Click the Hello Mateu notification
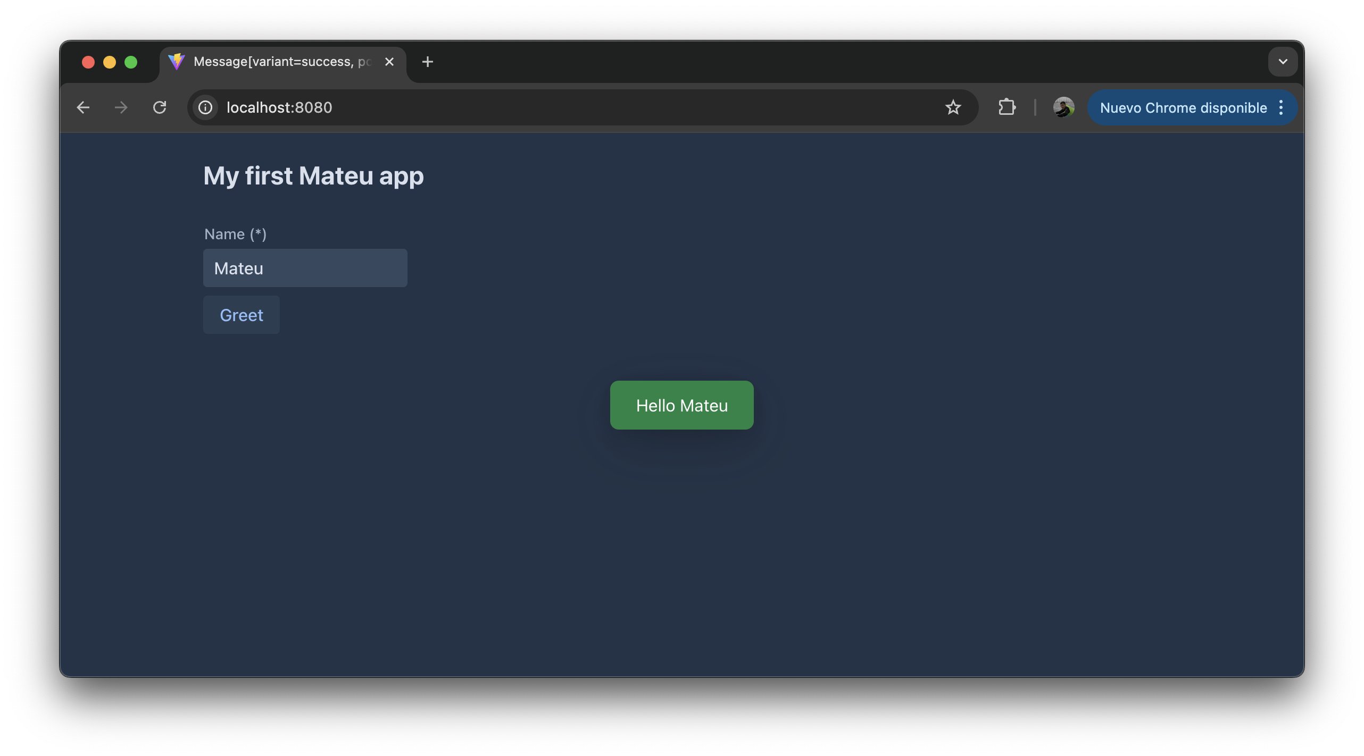The width and height of the screenshot is (1364, 756). (x=681, y=406)
